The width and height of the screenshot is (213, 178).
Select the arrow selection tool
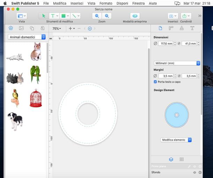[44, 16]
